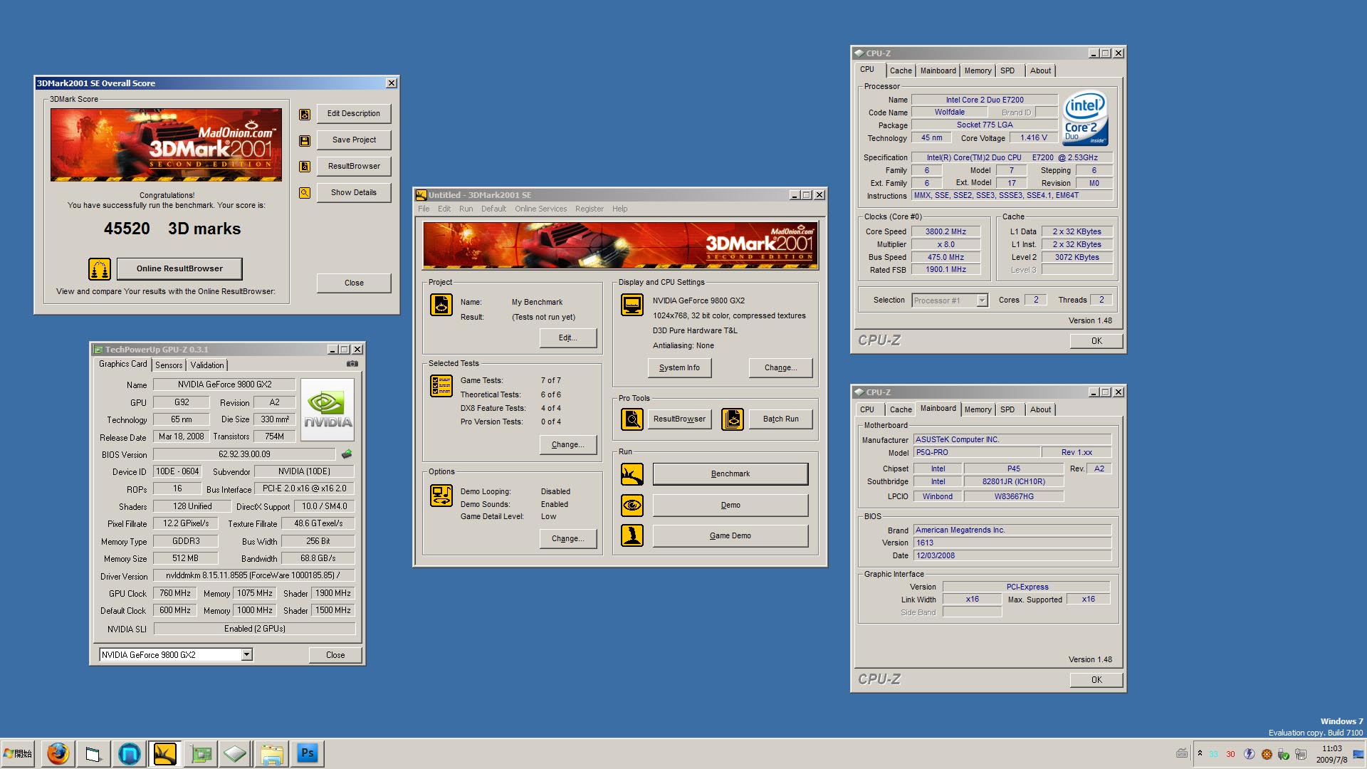This screenshot has height=769, width=1367.
Task: Click the Show Details button
Action: (354, 193)
